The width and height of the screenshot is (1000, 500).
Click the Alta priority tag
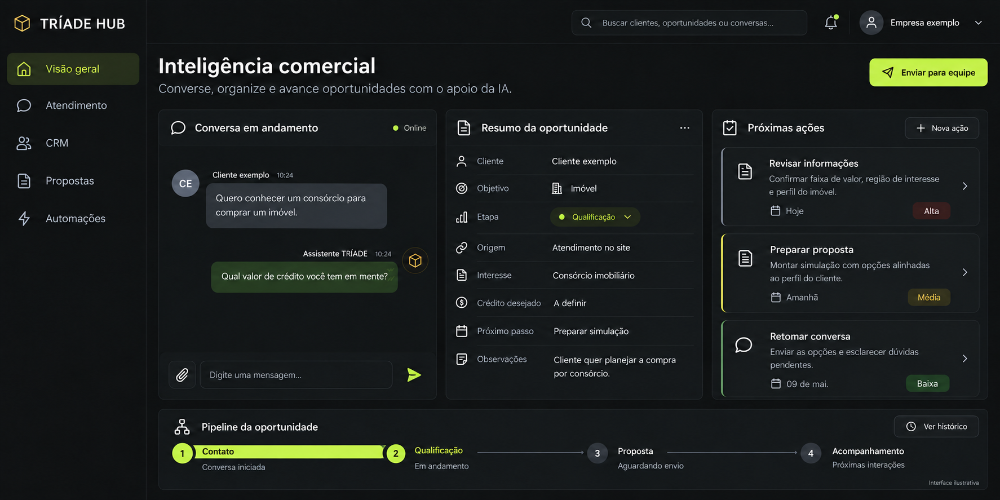(931, 211)
